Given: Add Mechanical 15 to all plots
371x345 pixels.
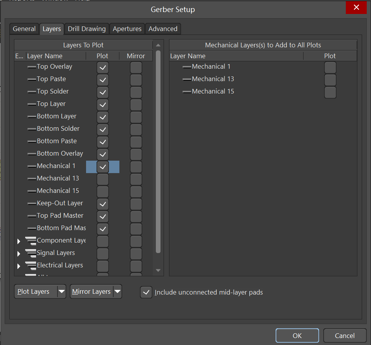Looking at the screenshot, I should [x=330, y=92].
